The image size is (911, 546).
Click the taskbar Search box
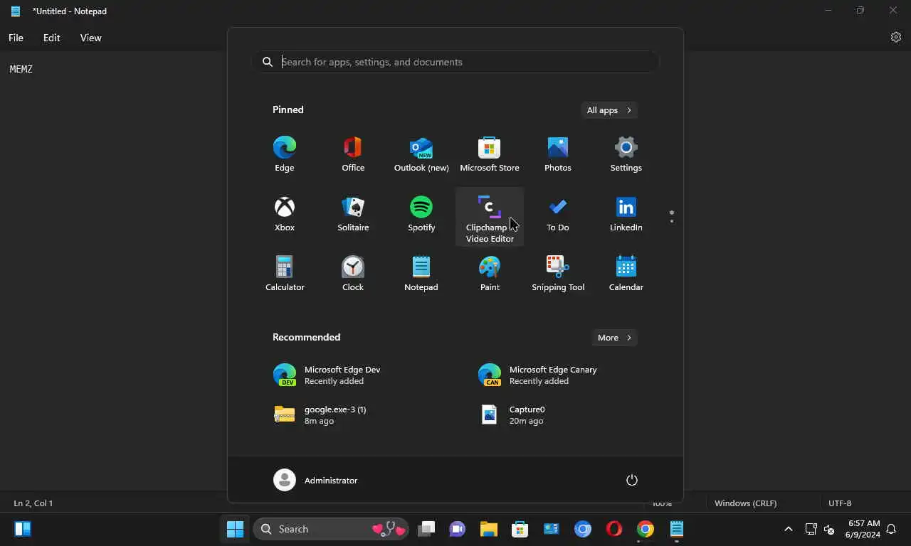(330, 529)
